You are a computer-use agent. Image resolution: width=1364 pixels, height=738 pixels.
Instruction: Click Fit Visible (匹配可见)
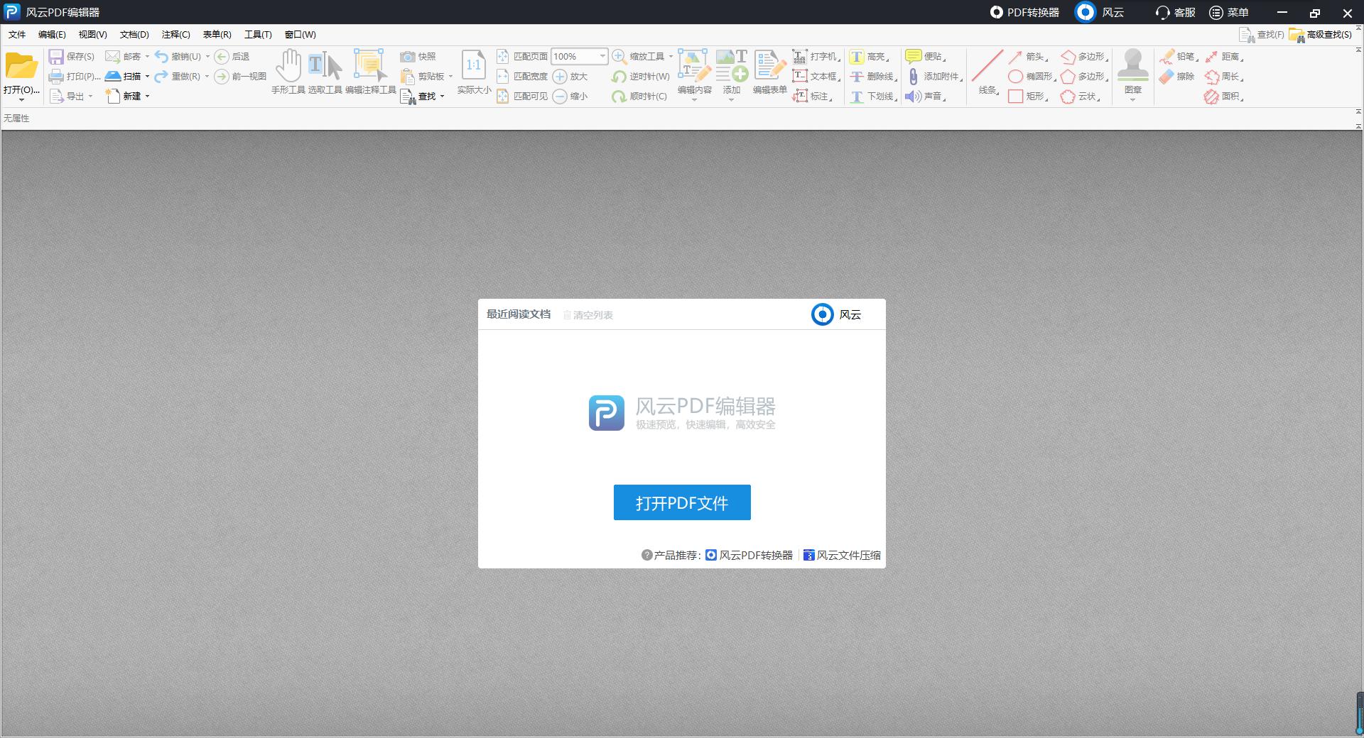click(523, 97)
